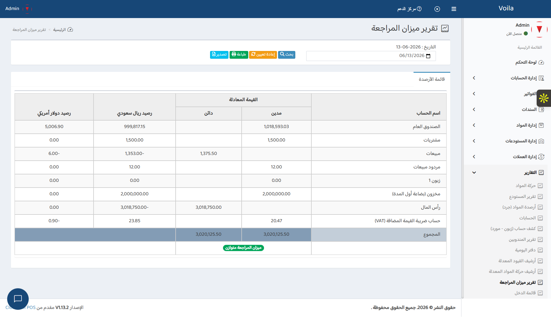Click the الرئيسية breadcrumb link
551x317 pixels.
click(59, 30)
